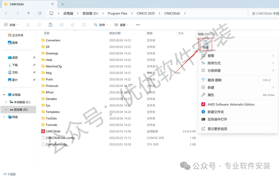This screenshot has width=279, height=177.
Task: Expand the 网络 tree node
Action: (4, 117)
